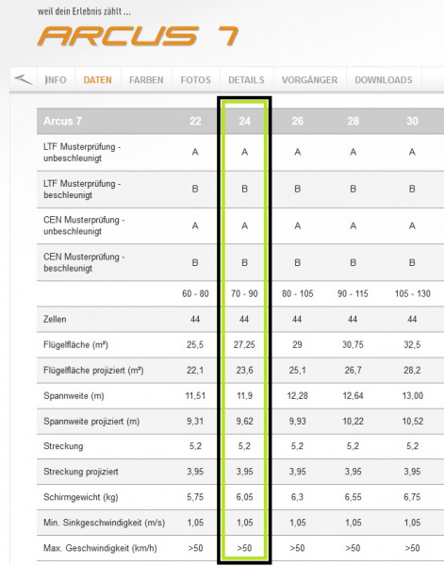444x566 pixels.
Task: Click 'LTF Musterprüfung - unbeschleunigt' row label
Action: (x=82, y=152)
